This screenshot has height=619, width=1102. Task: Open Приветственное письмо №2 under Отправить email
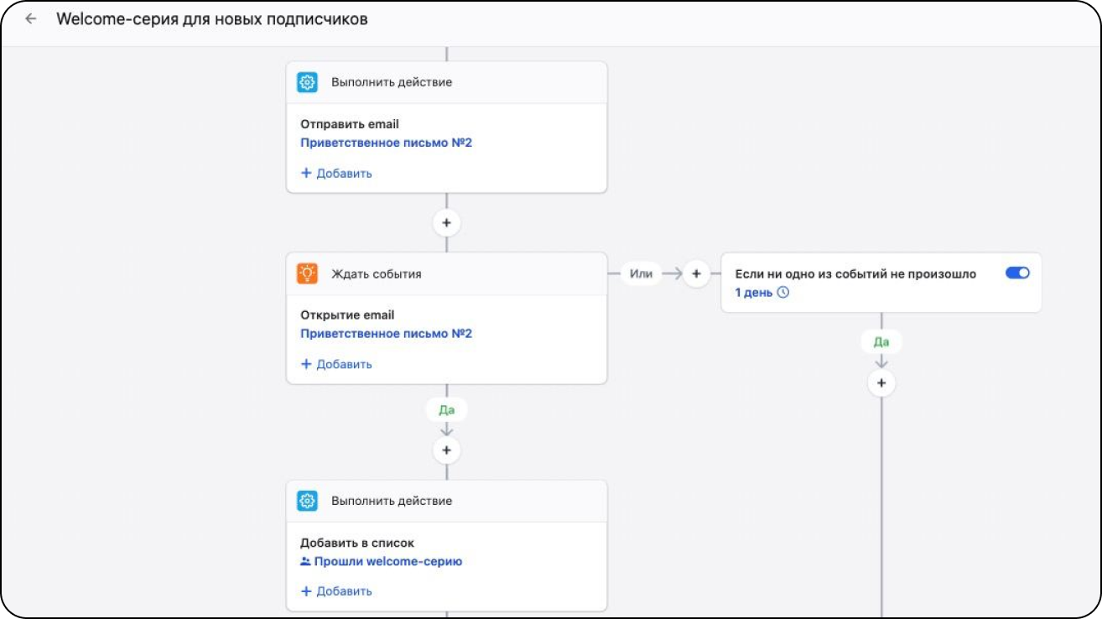[x=386, y=143]
